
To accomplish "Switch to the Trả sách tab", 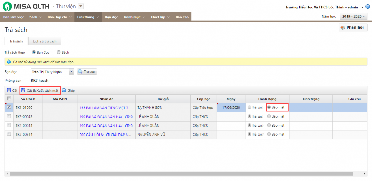I will [16, 41].
